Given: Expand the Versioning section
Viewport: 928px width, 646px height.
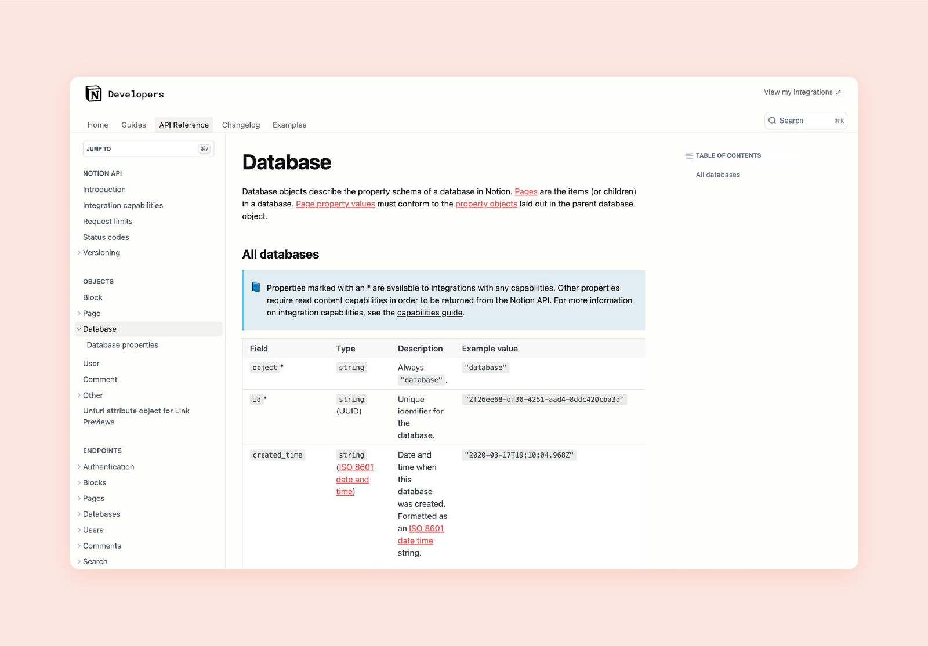Looking at the screenshot, I should [x=79, y=253].
